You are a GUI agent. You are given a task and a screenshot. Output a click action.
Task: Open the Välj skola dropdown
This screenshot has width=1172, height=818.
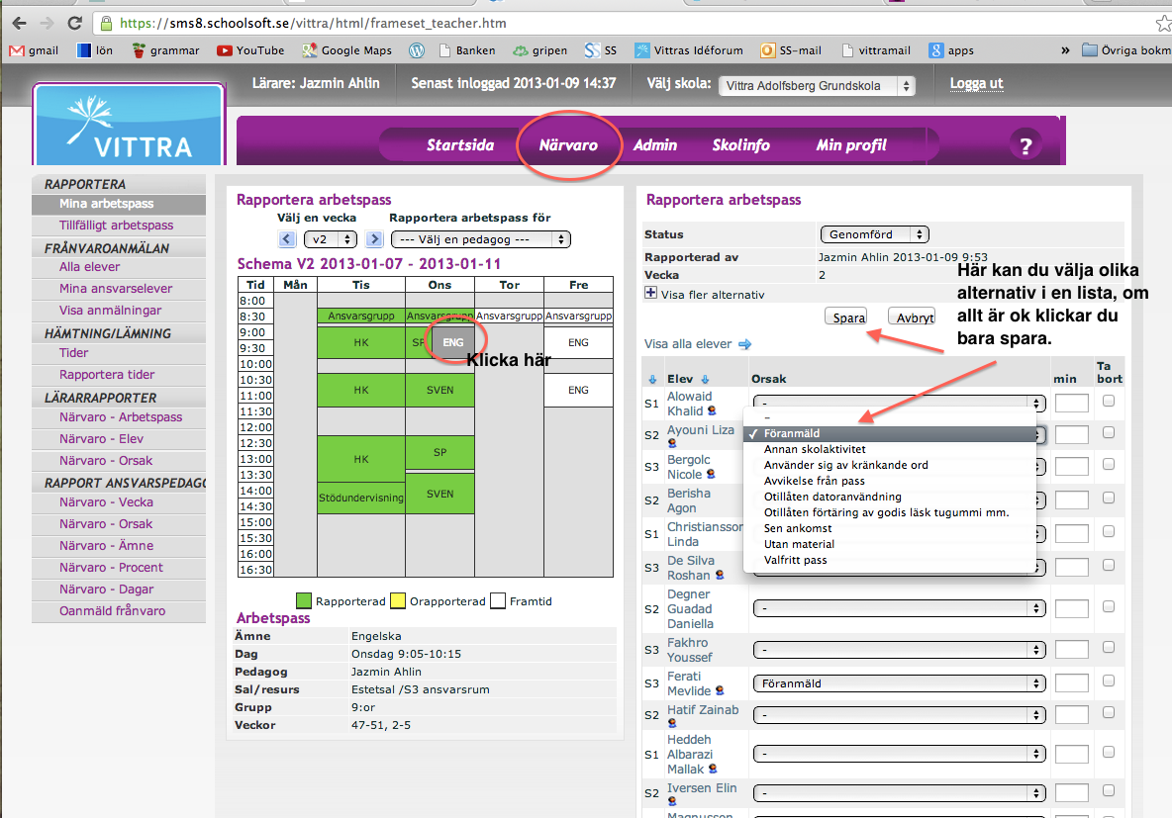tap(817, 86)
